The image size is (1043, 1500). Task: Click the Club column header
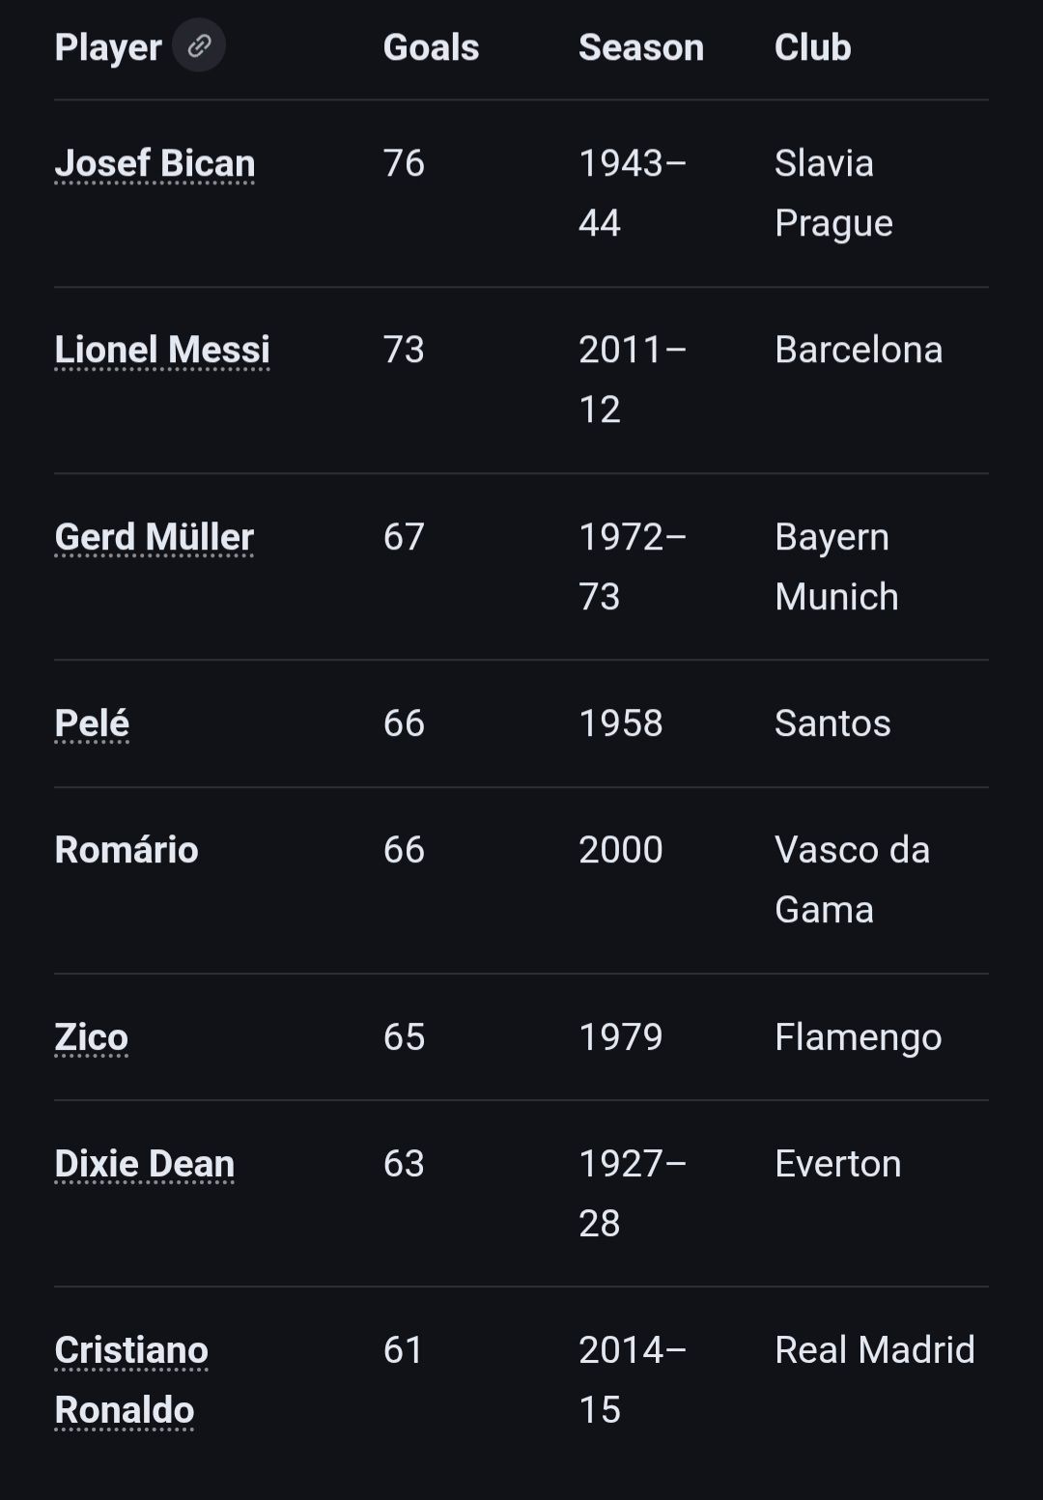point(812,47)
